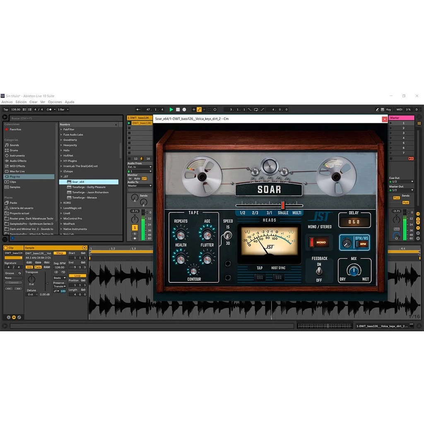This screenshot has height=424, width=424.
Task: Open the Clips category in the browser
Action: (13, 182)
